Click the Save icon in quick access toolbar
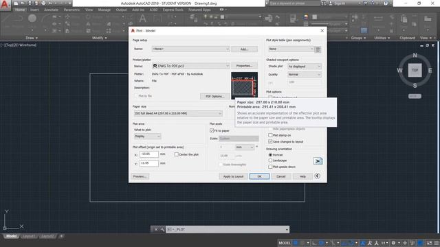The image size is (440, 247). [30, 3]
